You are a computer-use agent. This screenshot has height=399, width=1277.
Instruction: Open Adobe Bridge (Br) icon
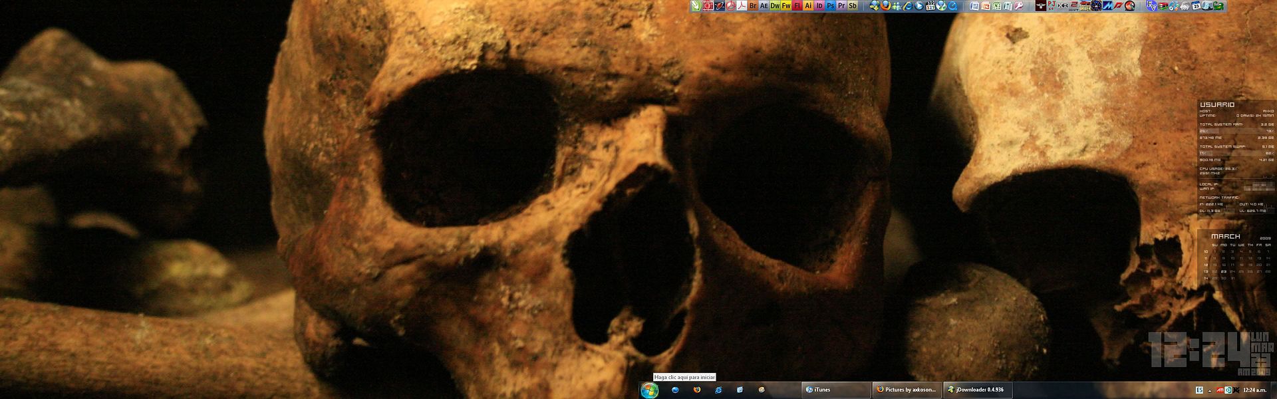753,5
